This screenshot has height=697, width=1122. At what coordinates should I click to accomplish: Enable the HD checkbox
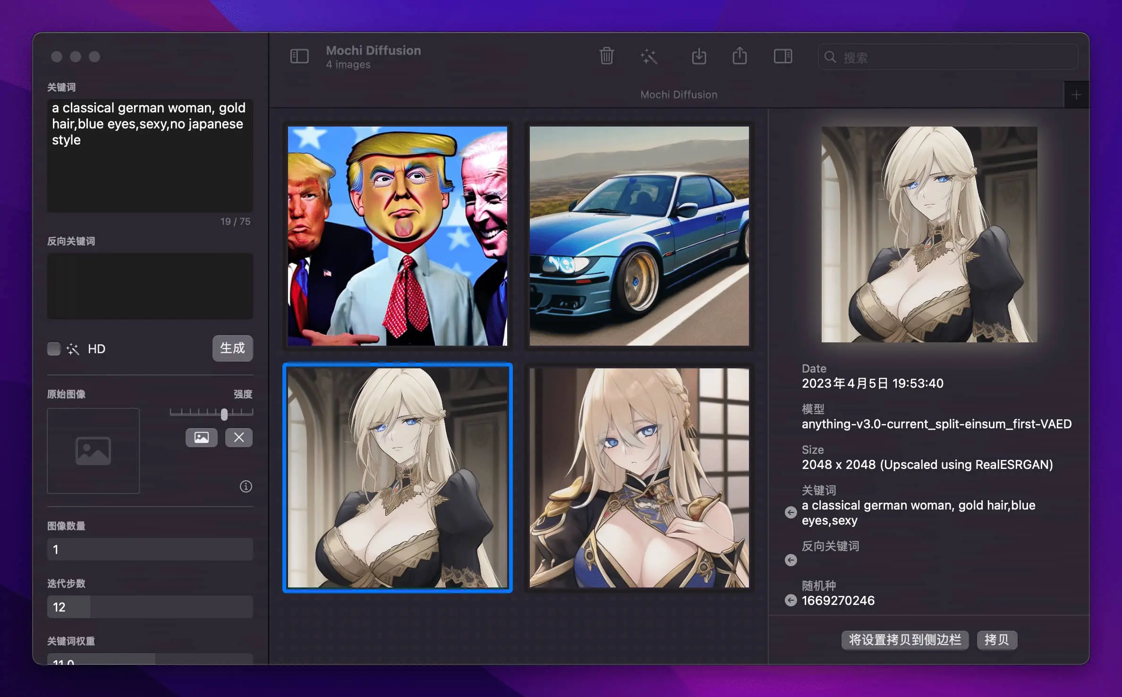pyautogui.click(x=54, y=349)
